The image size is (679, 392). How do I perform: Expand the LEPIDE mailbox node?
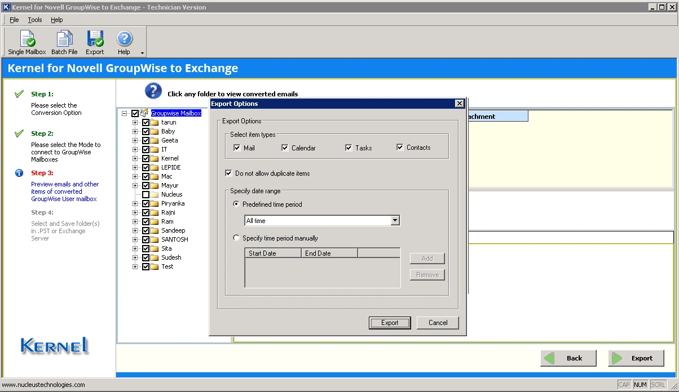click(135, 167)
